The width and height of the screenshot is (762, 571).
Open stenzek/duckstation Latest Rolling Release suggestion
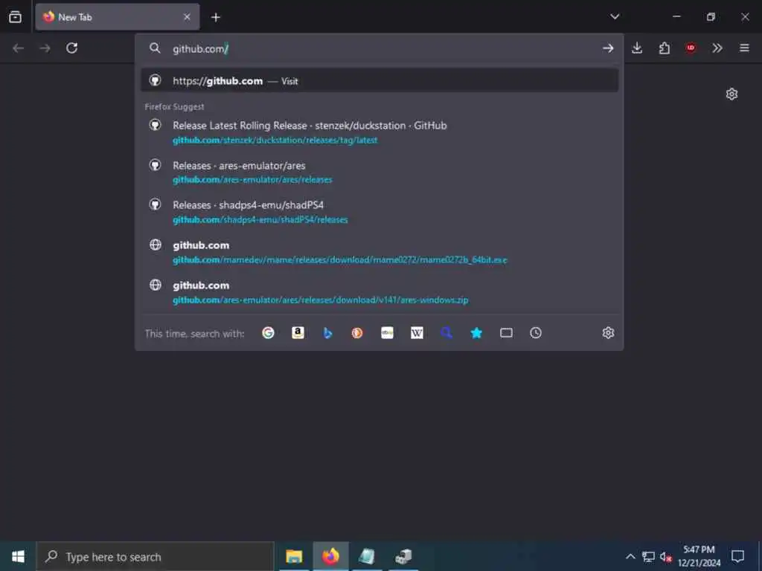[380, 132]
